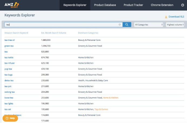
Task: Click the 211,600 volume value
Action: pyautogui.click(x=45, y=86)
